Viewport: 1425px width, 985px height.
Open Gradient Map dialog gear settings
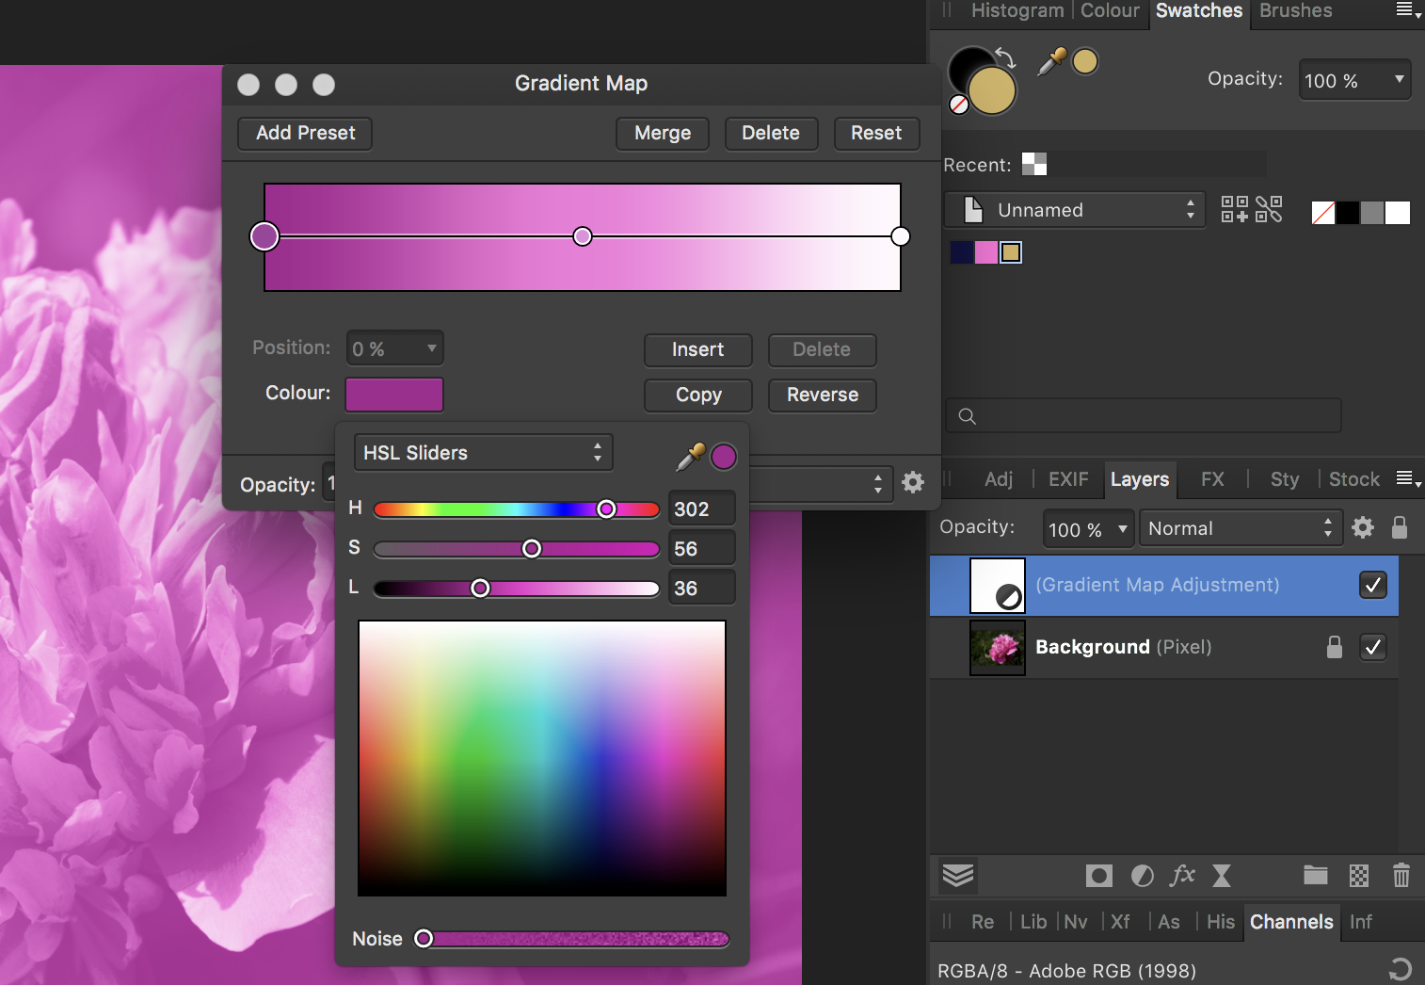[x=913, y=482]
